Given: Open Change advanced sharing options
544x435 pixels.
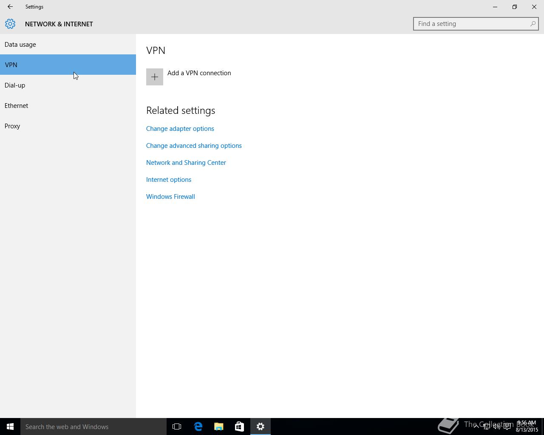Looking at the screenshot, I should pos(194,146).
